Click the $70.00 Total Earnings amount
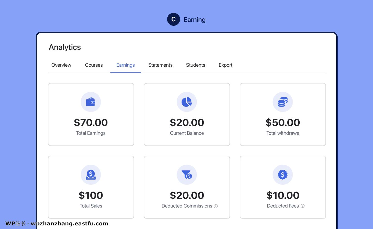This screenshot has width=373, height=229. pos(91,122)
